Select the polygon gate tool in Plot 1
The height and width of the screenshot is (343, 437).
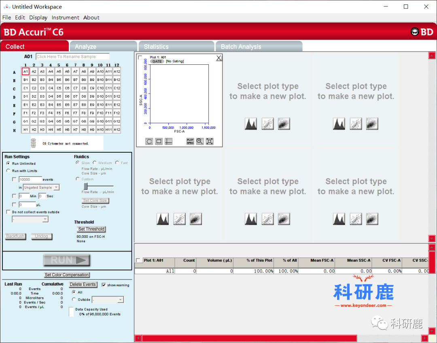tap(149, 141)
